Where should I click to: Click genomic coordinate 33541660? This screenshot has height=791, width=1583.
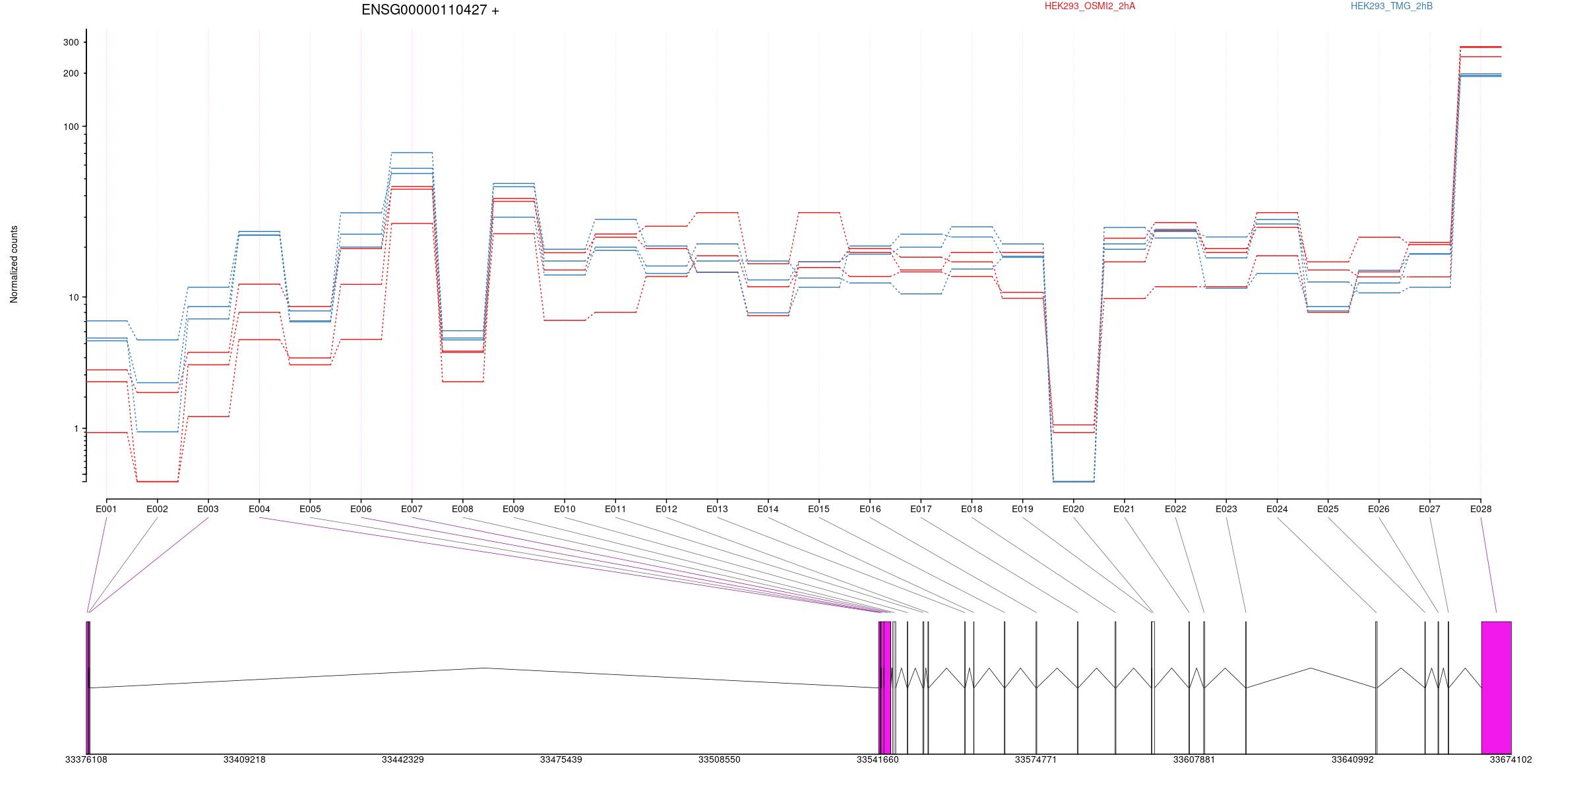tap(877, 759)
